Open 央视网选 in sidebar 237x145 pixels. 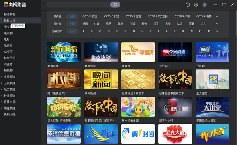[x=9, y=114]
